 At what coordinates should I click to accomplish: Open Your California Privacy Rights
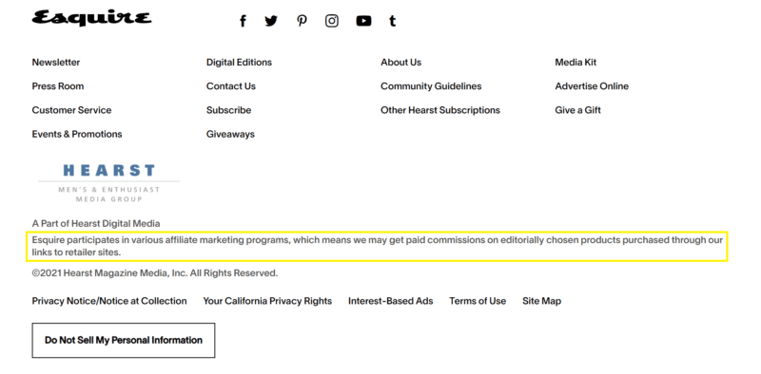click(x=267, y=301)
